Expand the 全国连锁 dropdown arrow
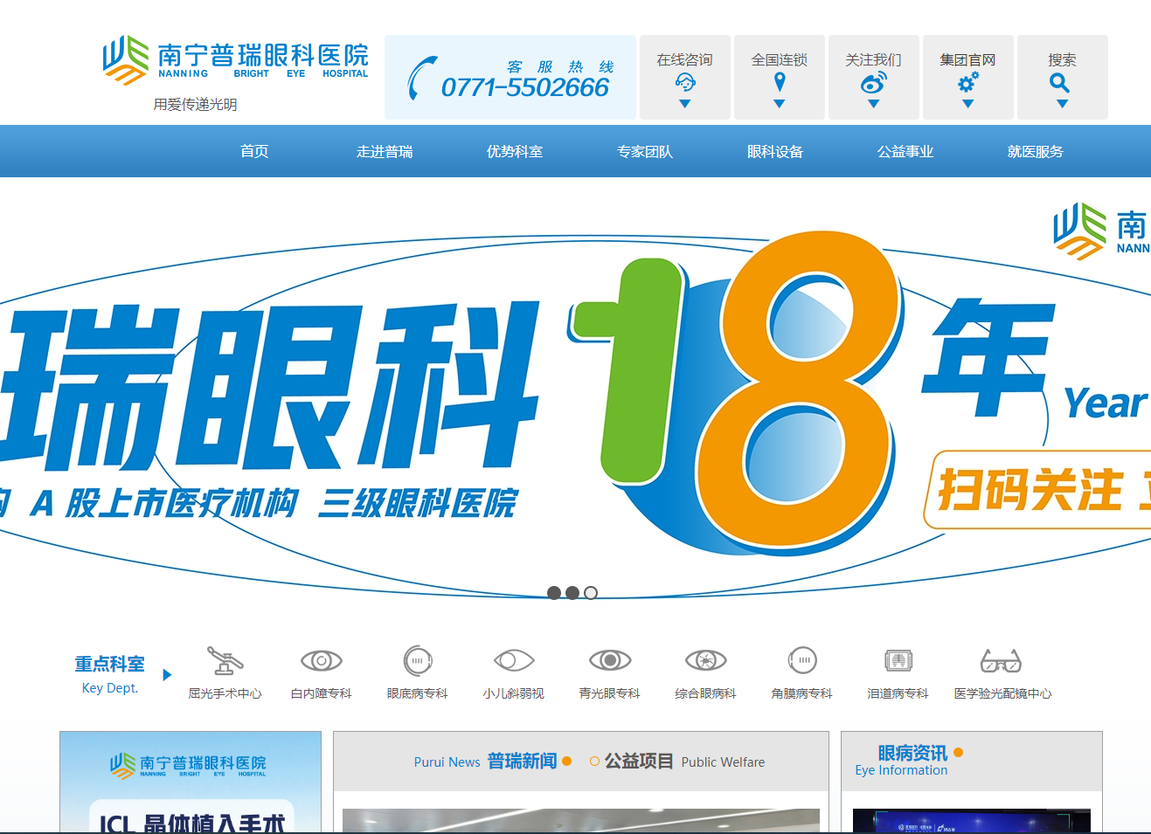 780,104
